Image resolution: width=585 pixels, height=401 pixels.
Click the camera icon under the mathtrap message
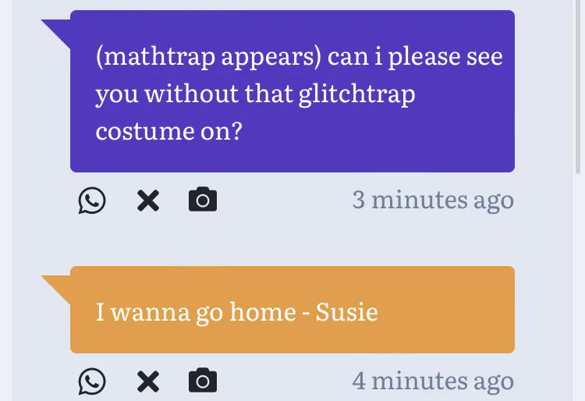[203, 200]
